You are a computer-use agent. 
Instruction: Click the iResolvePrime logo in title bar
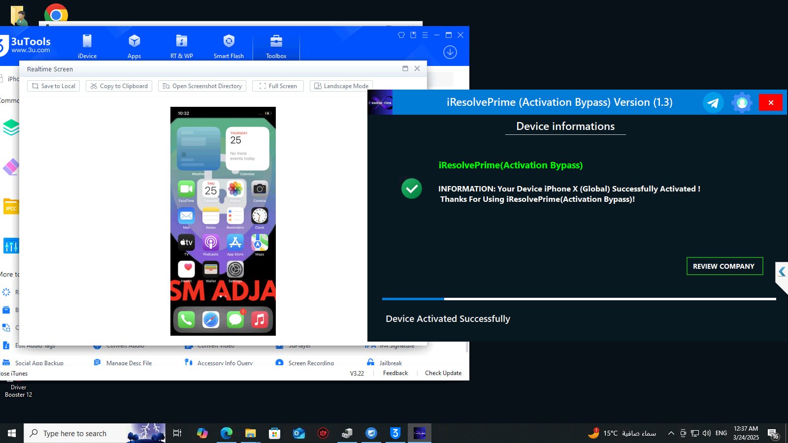(x=380, y=102)
